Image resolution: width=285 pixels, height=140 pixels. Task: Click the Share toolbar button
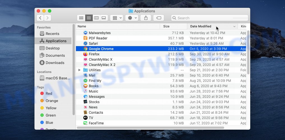coord(146,18)
